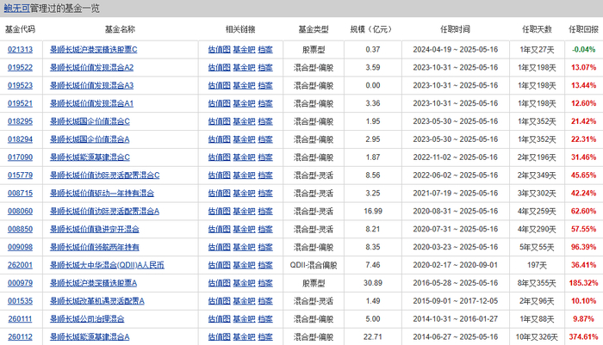
Task: Open fund 景顺长城大中华混合(QDII)A人民币
Action: click(x=107, y=265)
